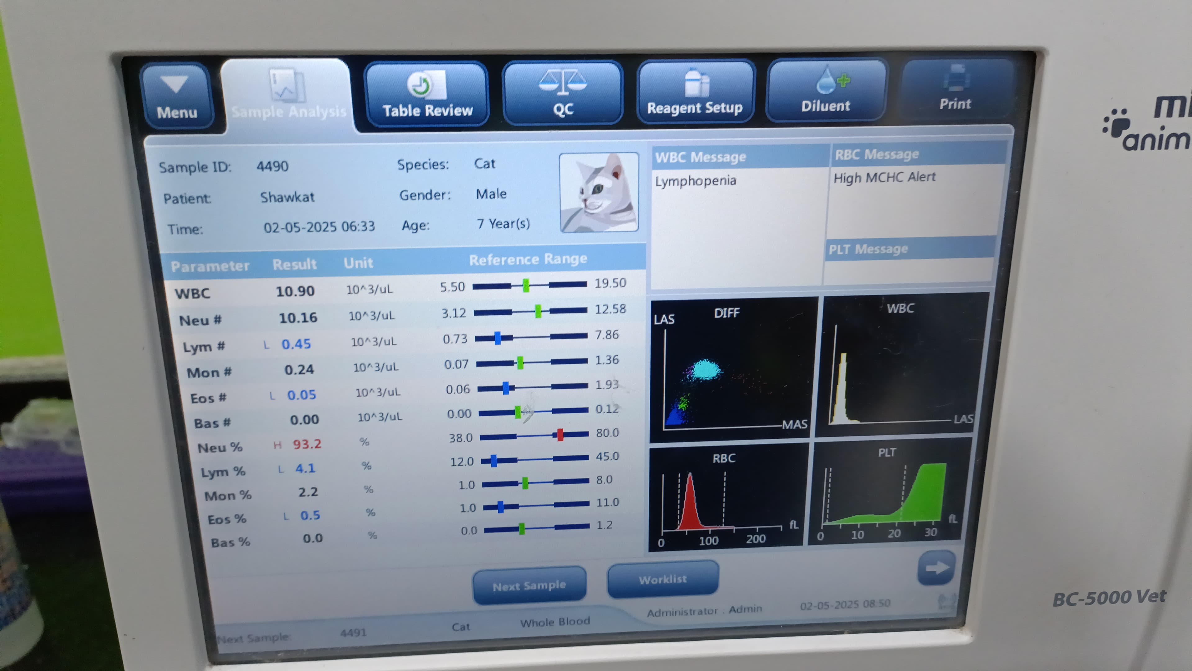
Task: Tap the Print button
Action: [x=956, y=89]
